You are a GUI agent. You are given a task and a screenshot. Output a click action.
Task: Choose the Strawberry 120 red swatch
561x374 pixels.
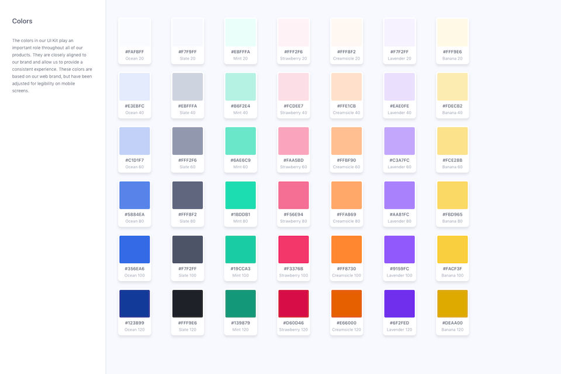(293, 304)
